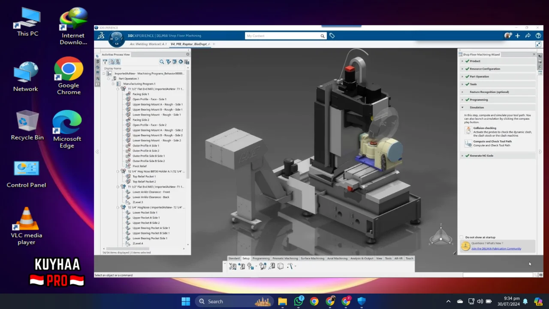The width and height of the screenshot is (549, 309).
Task: Click the 3DEXPERIENCE compass play button
Action: point(117,39)
